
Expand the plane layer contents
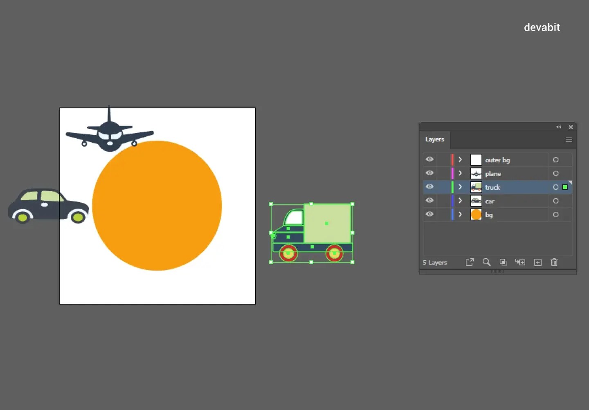pyautogui.click(x=460, y=173)
